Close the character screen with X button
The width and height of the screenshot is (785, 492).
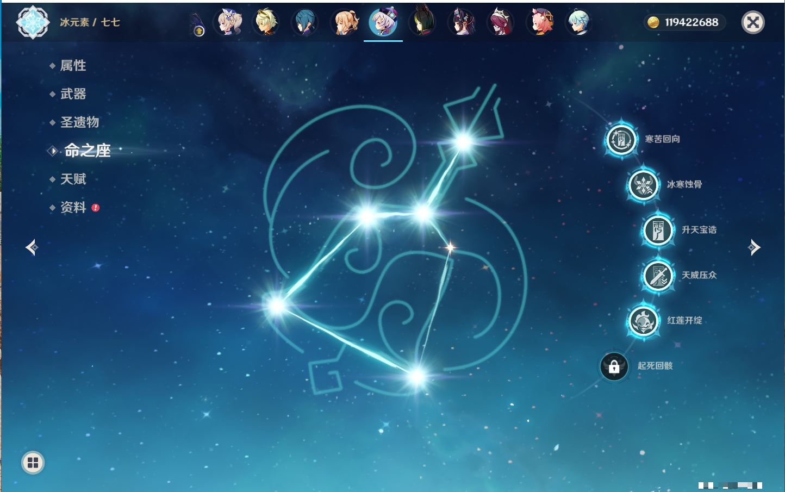tap(753, 22)
